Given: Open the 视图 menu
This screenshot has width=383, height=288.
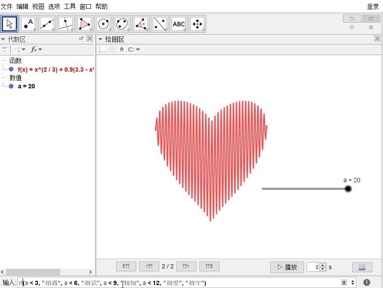Looking at the screenshot, I should pyautogui.click(x=38, y=6).
